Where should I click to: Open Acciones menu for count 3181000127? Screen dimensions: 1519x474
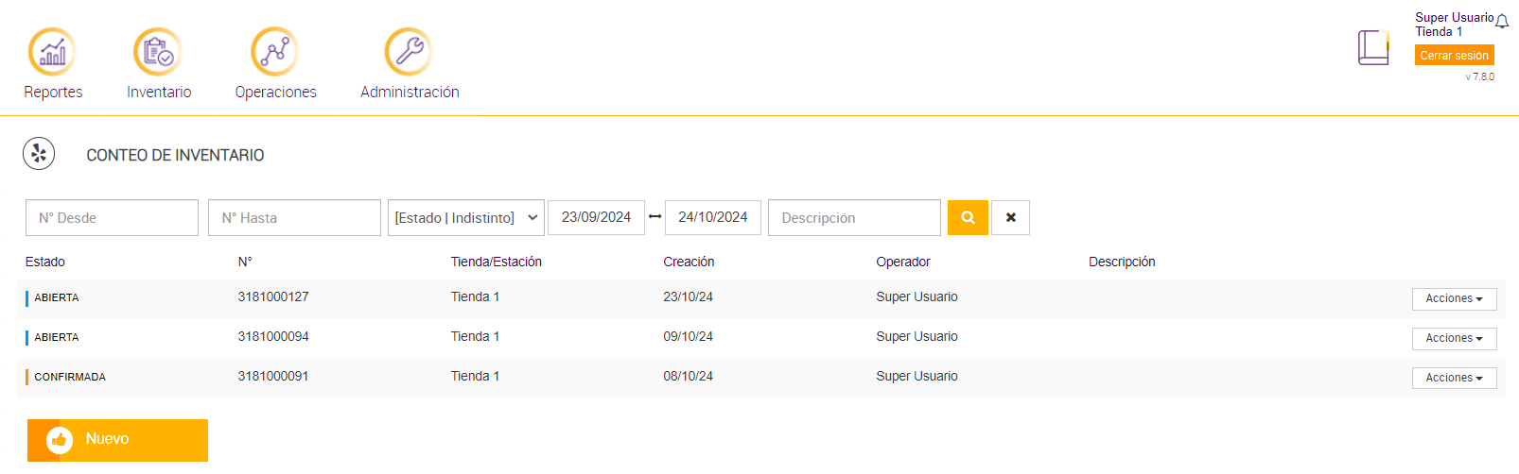pos(1454,298)
